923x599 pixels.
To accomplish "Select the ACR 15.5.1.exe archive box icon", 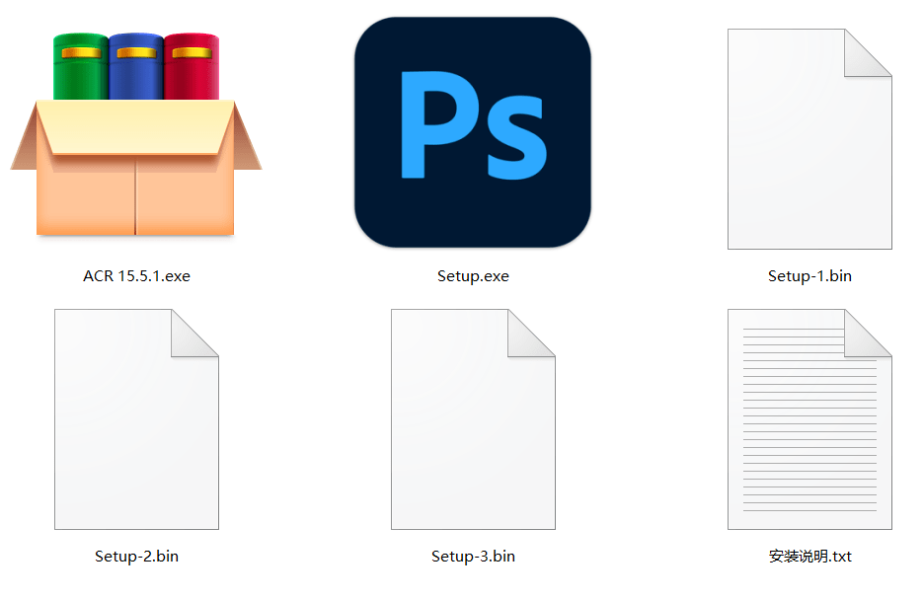I will pyautogui.click(x=136, y=138).
